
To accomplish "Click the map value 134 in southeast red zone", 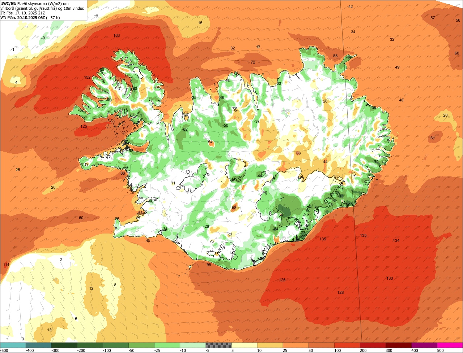I will click(x=396, y=240).
